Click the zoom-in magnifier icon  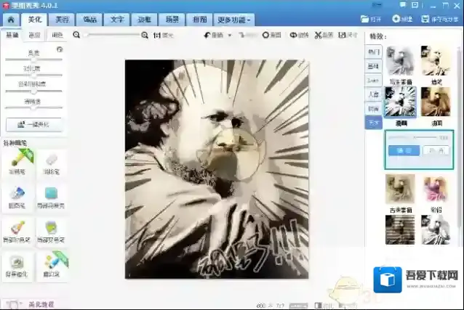point(144,35)
